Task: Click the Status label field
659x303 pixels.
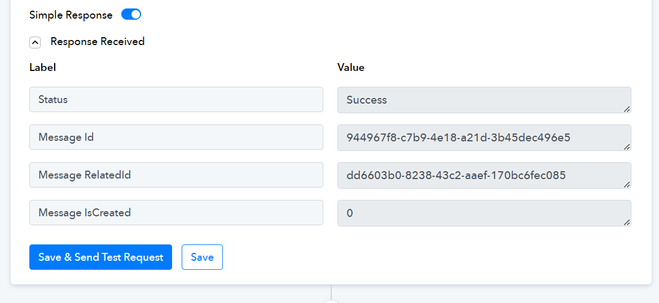Action: coord(176,100)
